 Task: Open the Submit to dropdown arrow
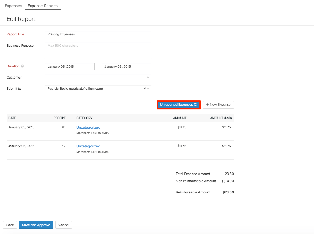(149, 89)
